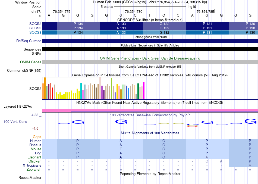Open Short Genetic Variants from dbSNP title
258x184 pixels.
point(150,67)
